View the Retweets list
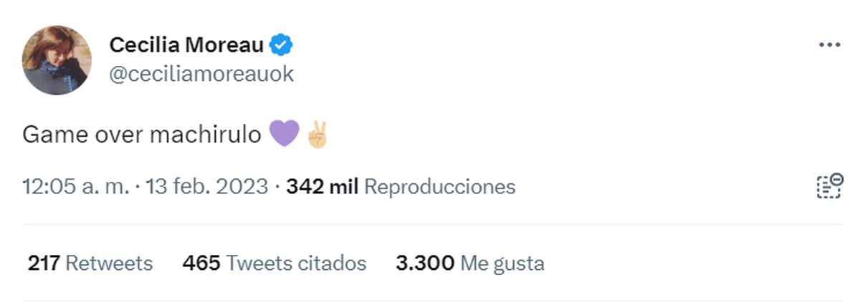Screen dimensions: 860x305 coord(109,263)
